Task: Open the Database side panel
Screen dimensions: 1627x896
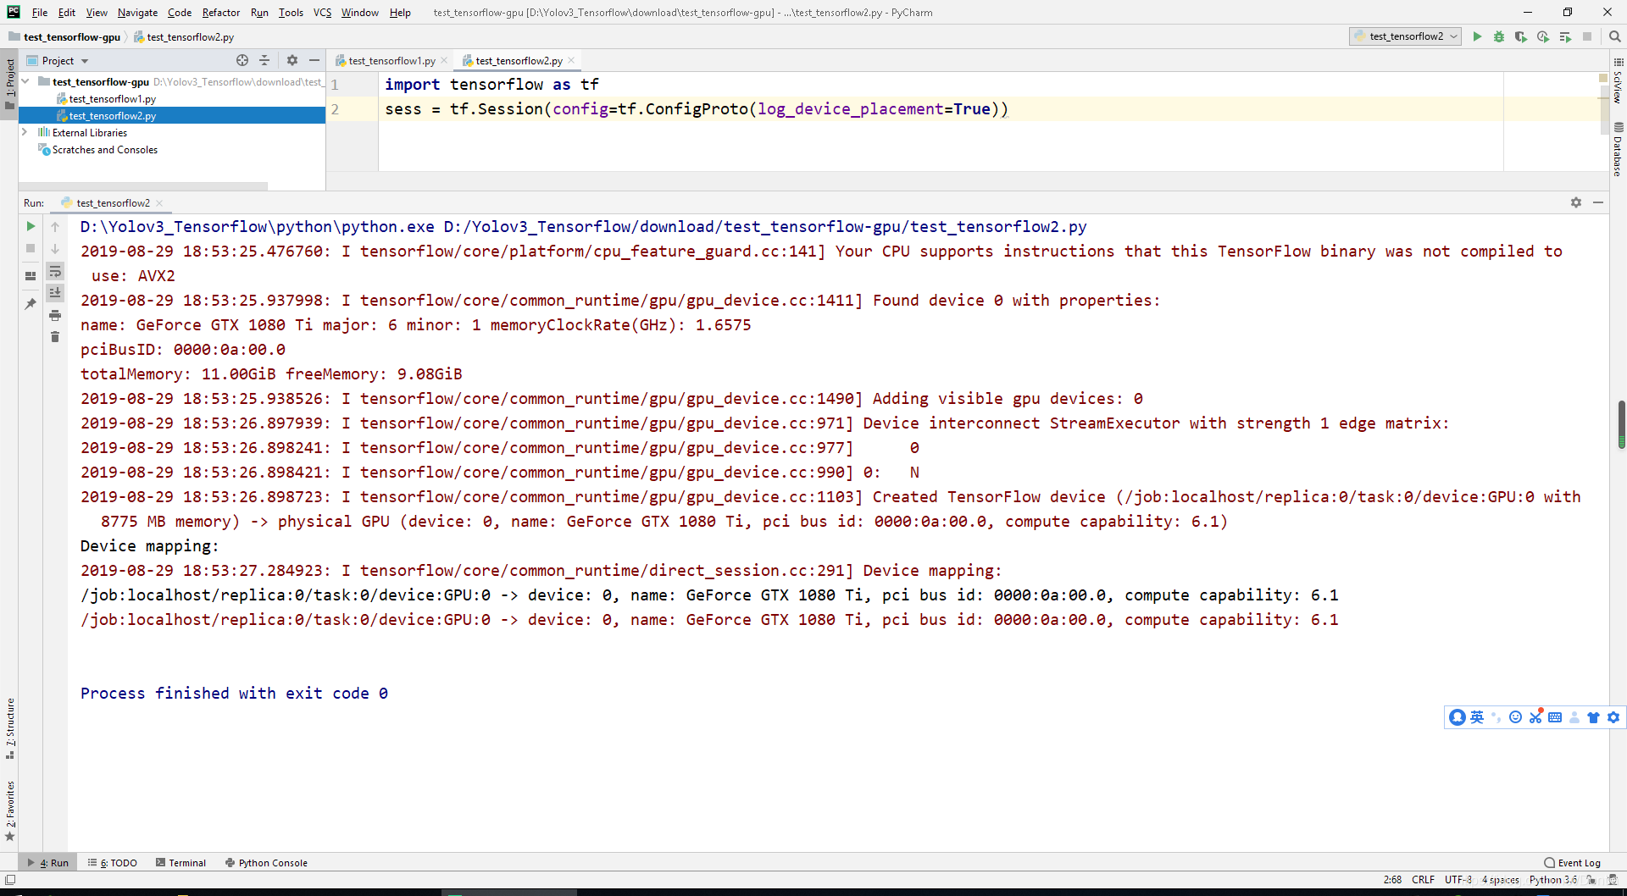Action: (1618, 149)
